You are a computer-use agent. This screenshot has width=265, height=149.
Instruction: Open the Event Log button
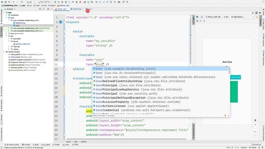coord(256,144)
